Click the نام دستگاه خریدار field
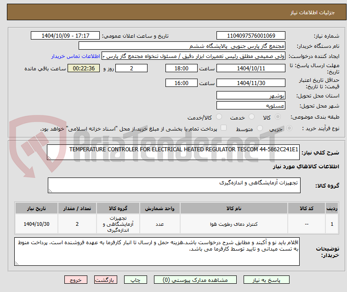This screenshot has height=292, width=347. pyautogui.click(x=182, y=46)
